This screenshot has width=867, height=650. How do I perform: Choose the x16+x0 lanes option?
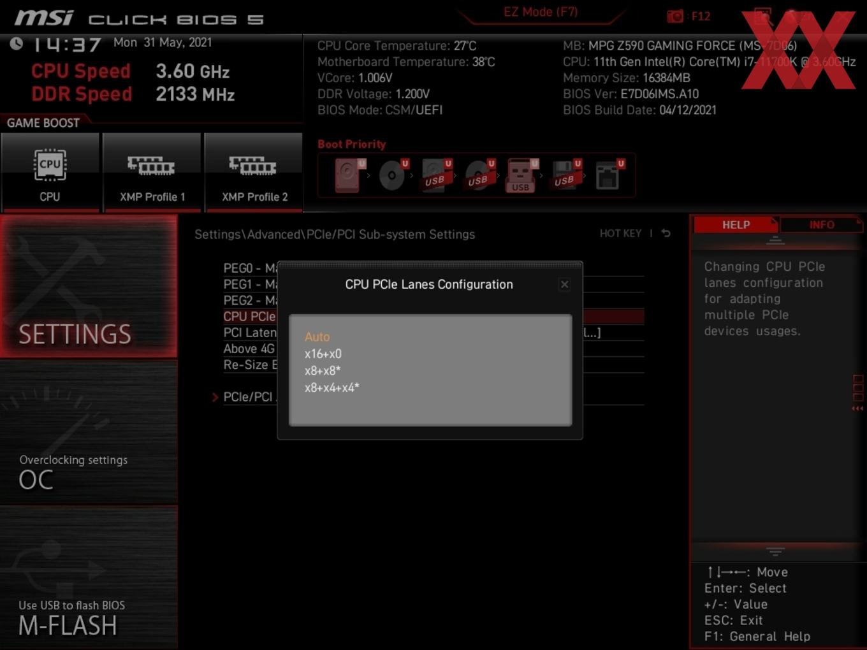coord(323,354)
